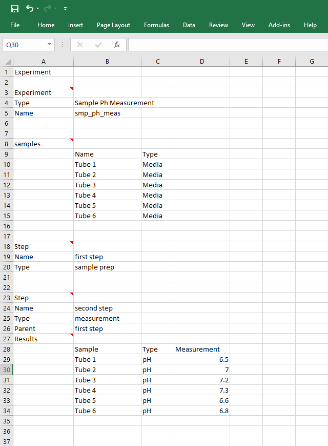
Task: Select the row 28 header
Action: (6, 349)
